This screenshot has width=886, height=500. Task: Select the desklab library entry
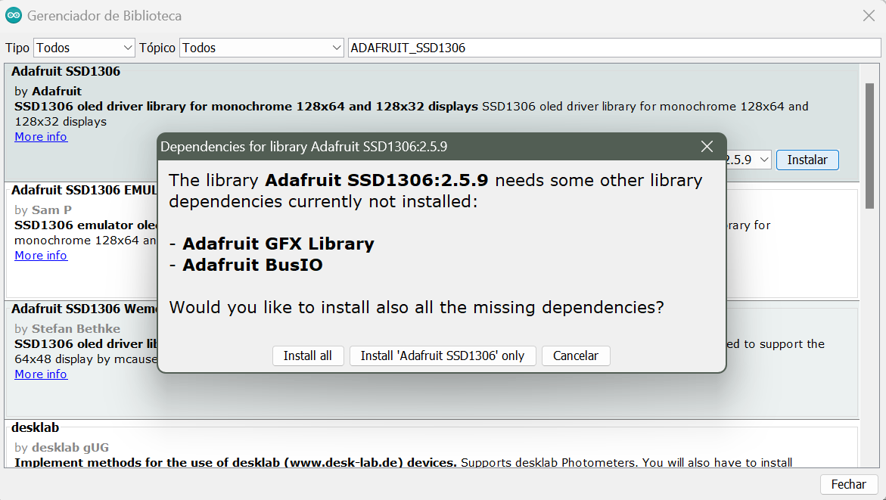pos(35,427)
